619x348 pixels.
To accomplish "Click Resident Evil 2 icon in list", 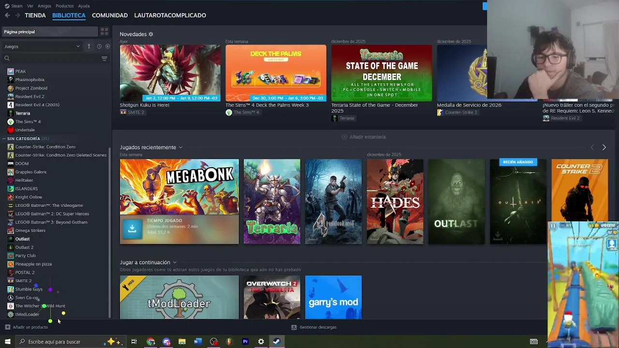I will point(11,97).
